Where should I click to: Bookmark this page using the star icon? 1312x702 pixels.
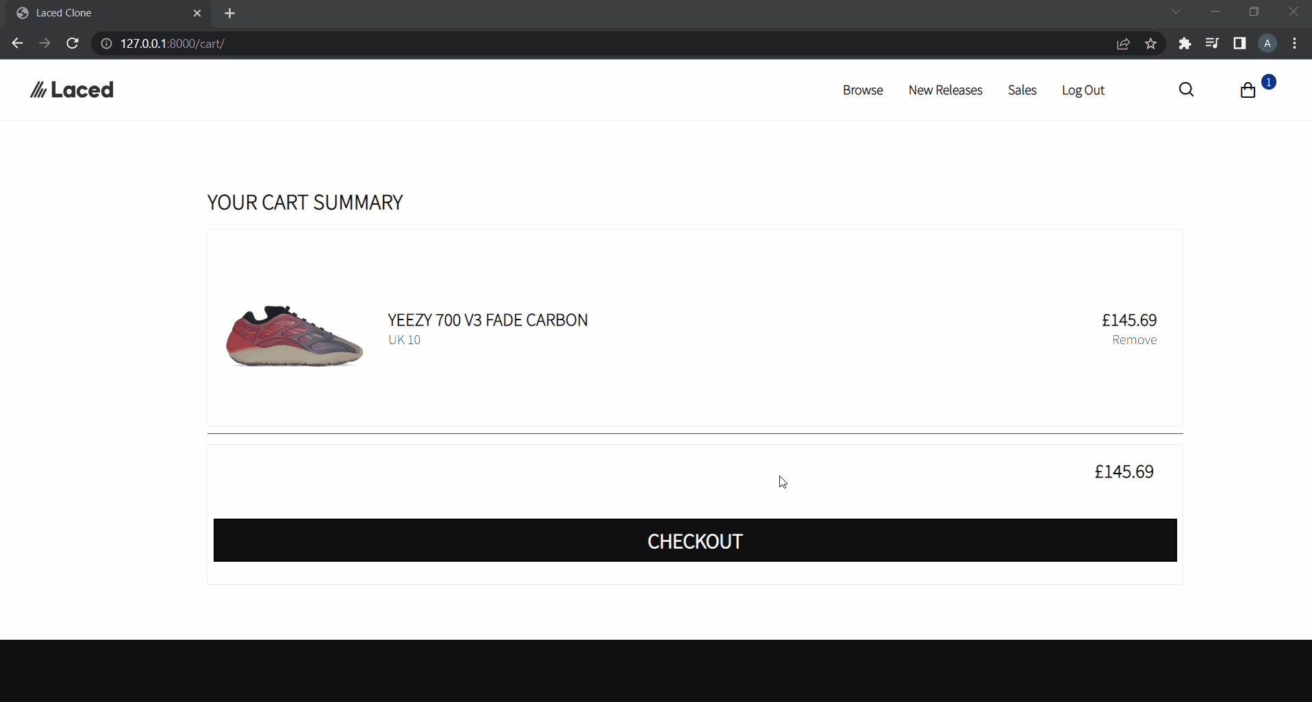tap(1151, 43)
